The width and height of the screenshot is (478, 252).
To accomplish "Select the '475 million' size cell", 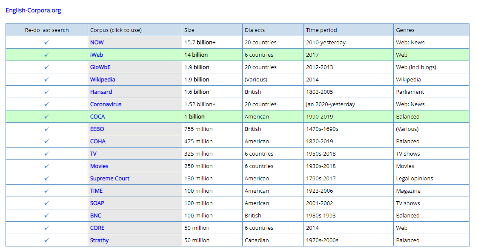I will (212, 142).
